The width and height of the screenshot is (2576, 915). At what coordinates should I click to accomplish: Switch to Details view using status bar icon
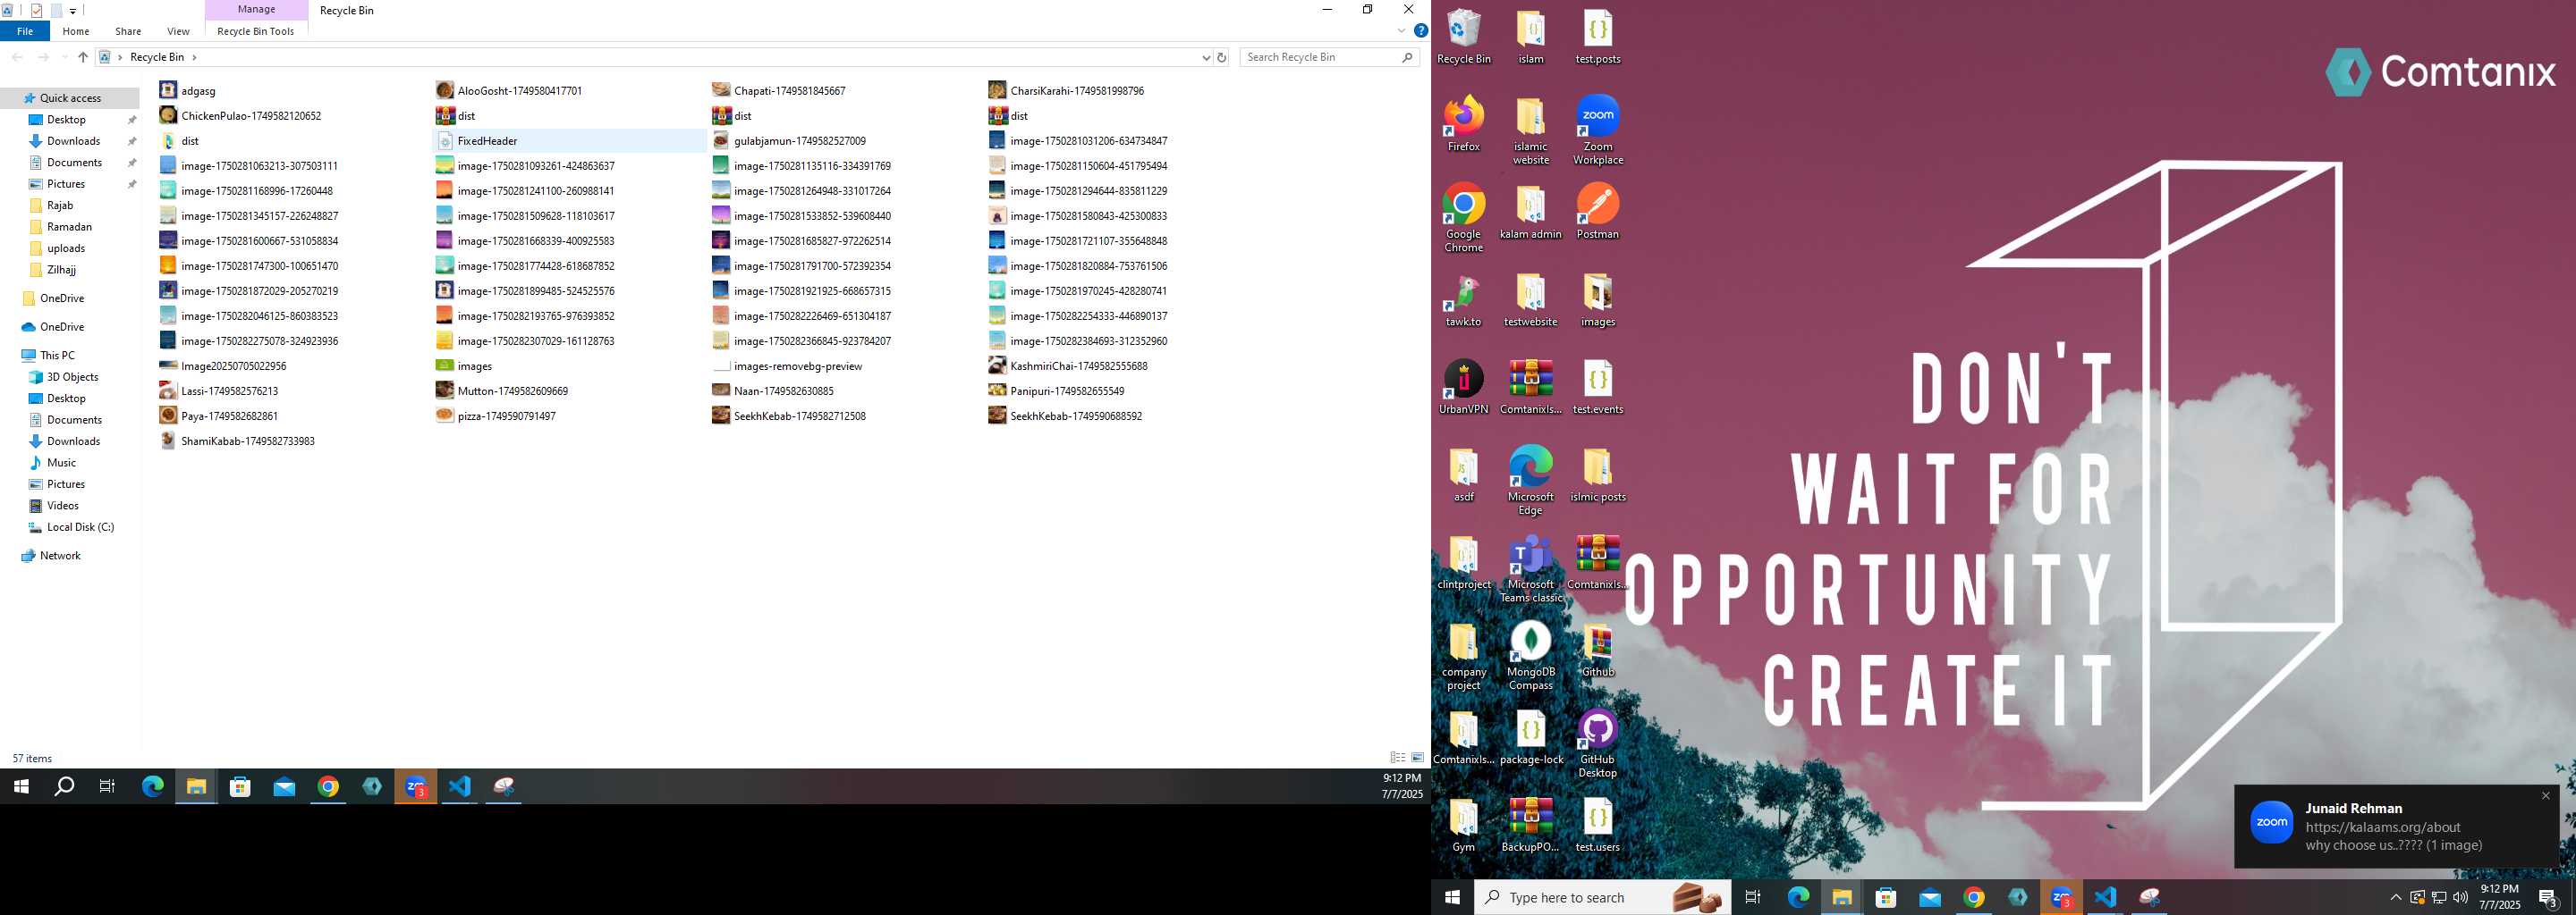(1397, 758)
